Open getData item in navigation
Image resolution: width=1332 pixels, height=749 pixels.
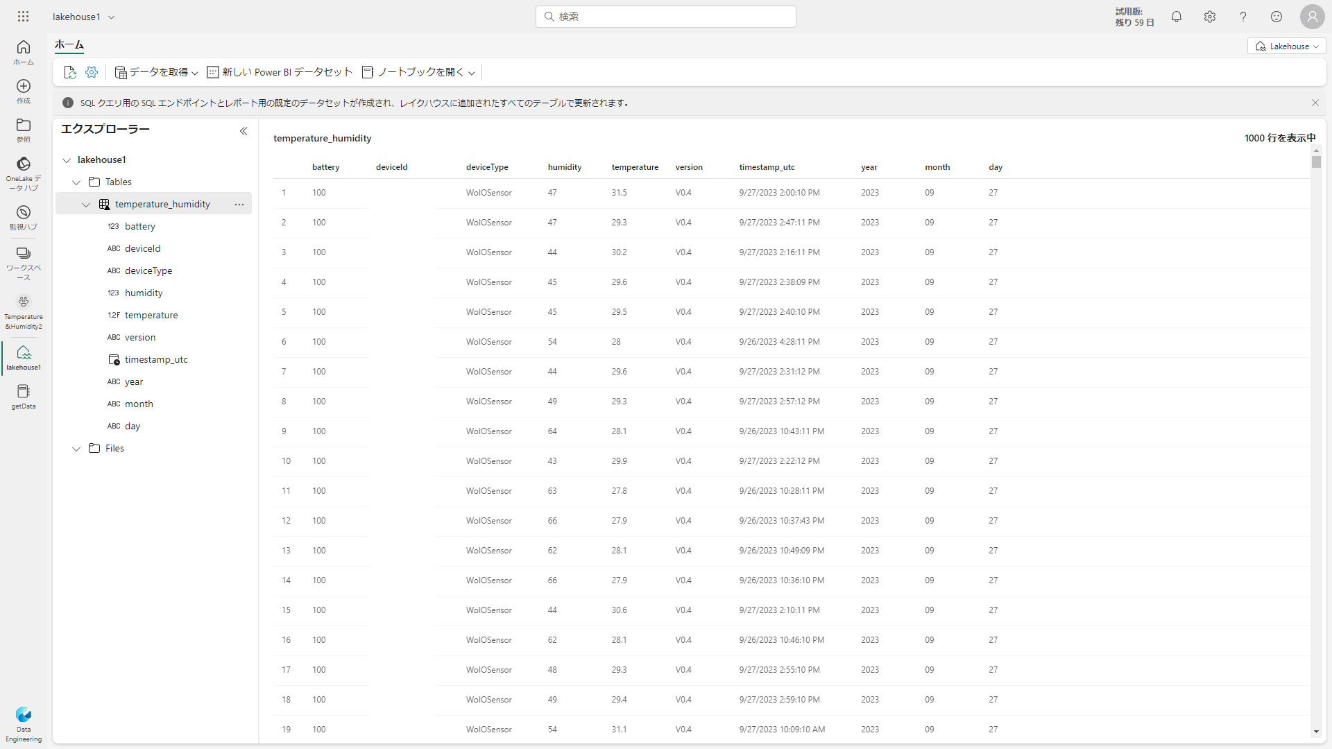tap(24, 397)
